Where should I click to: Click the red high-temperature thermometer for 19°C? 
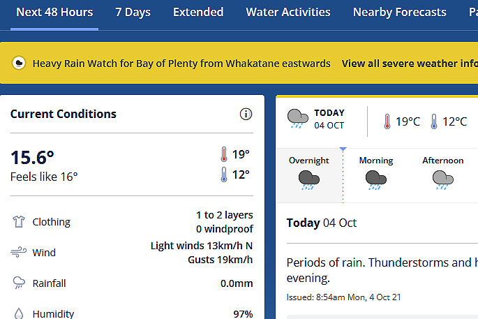pyautogui.click(x=387, y=121)
